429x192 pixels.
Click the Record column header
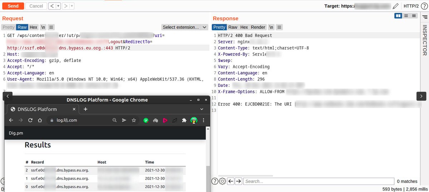coord(38,162)
